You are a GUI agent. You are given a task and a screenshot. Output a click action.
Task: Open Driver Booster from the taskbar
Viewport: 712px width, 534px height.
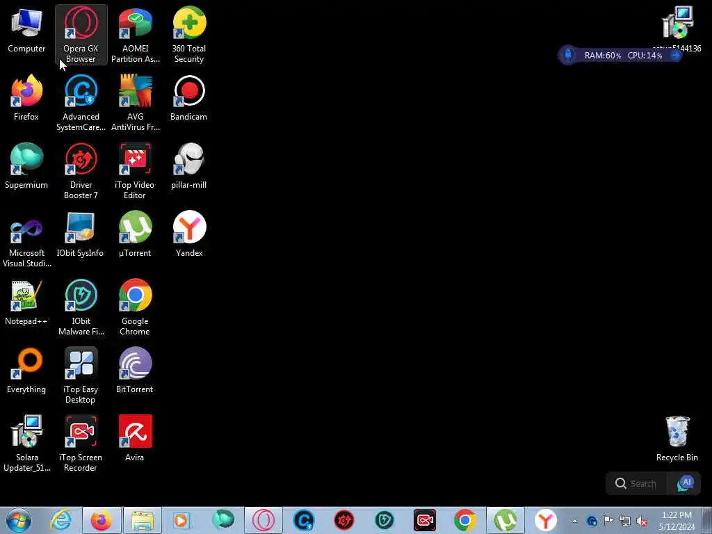pos(343,520)
